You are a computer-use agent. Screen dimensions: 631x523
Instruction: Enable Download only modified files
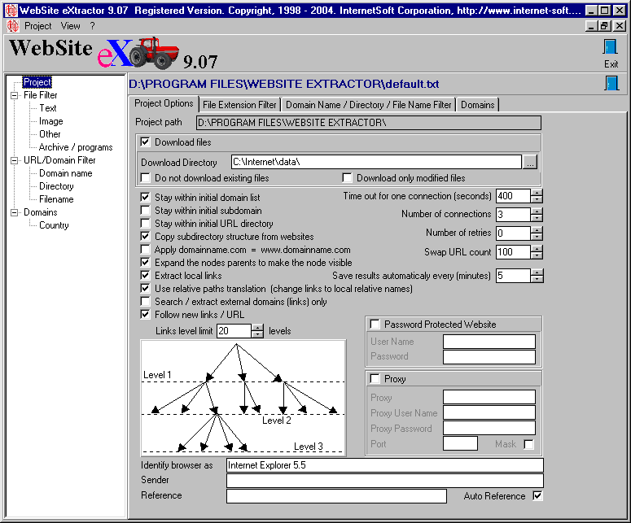pos(347,177)
